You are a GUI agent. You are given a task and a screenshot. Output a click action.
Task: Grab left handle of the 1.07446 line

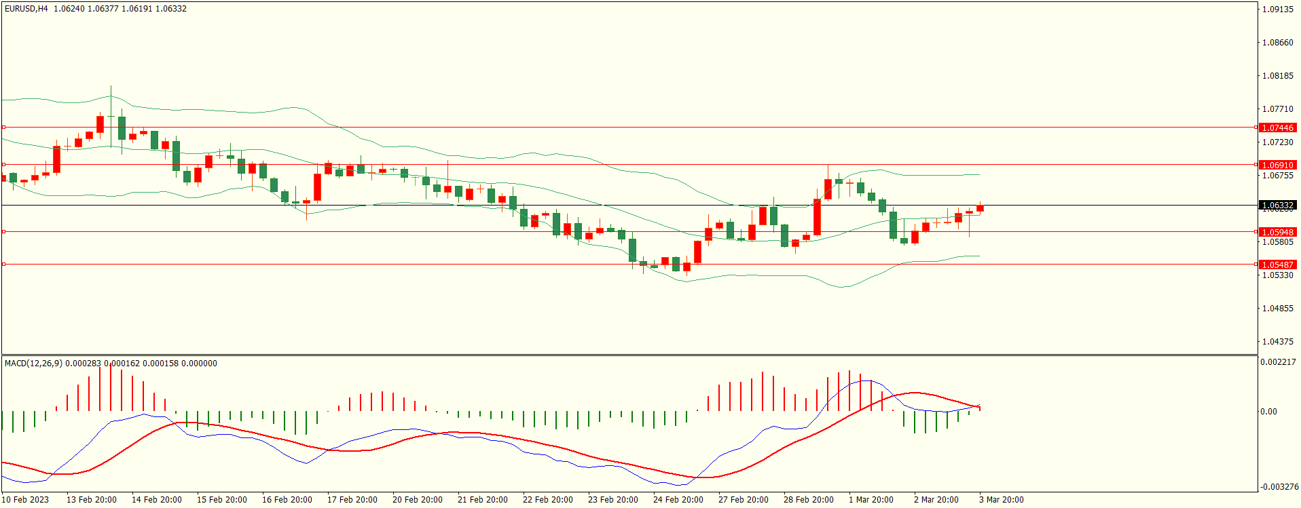pyautogui.click(x=3, y=127)
